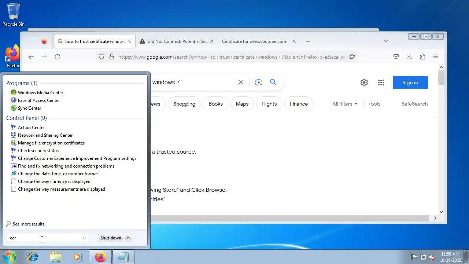Select the Flights filter
Viewport: 469px width, 264px height.
tap(269, 104)
